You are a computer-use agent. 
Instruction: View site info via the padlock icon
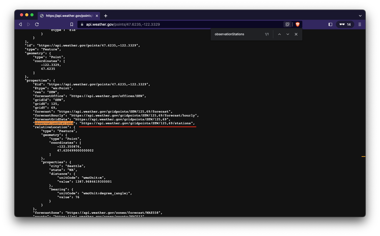pyautogui.click(x=82, y=24)
